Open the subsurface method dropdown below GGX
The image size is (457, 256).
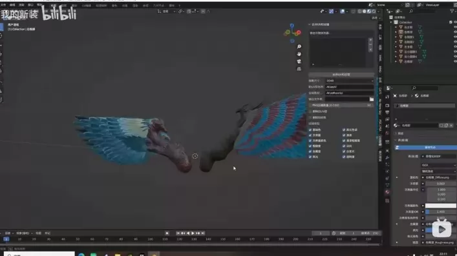439,172
